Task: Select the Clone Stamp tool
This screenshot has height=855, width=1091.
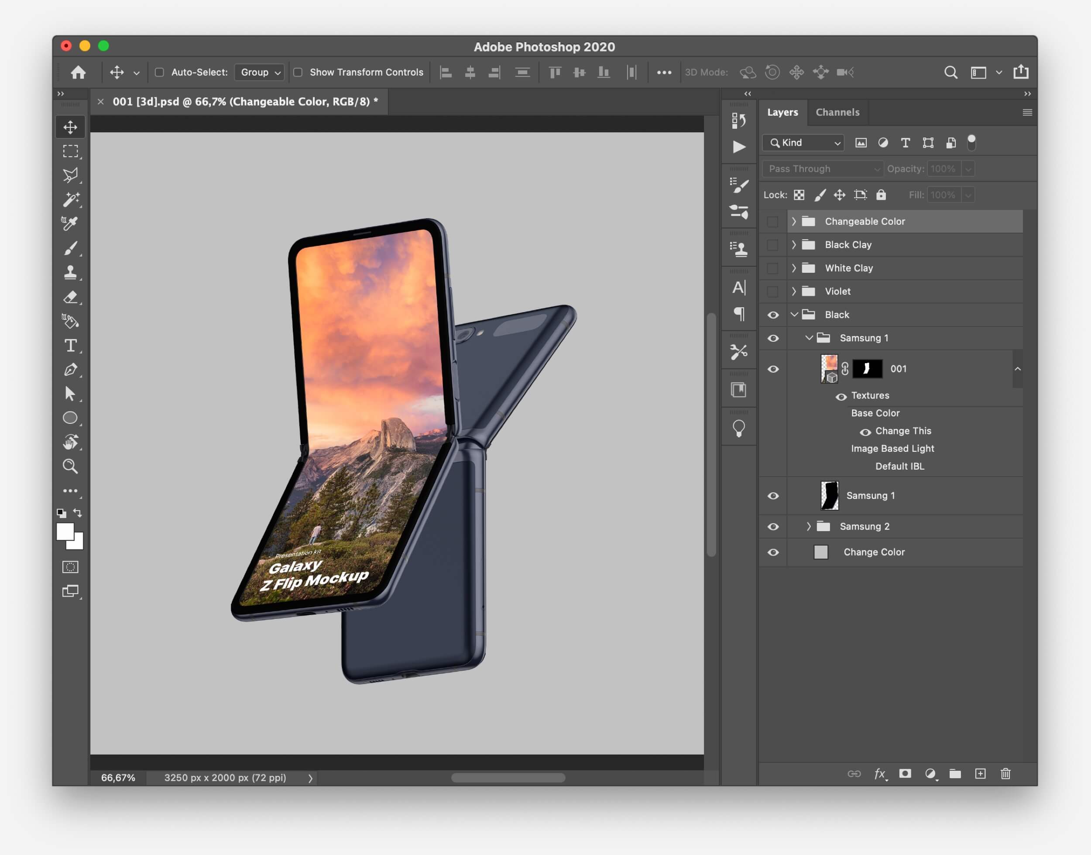Action: point(70,272)
